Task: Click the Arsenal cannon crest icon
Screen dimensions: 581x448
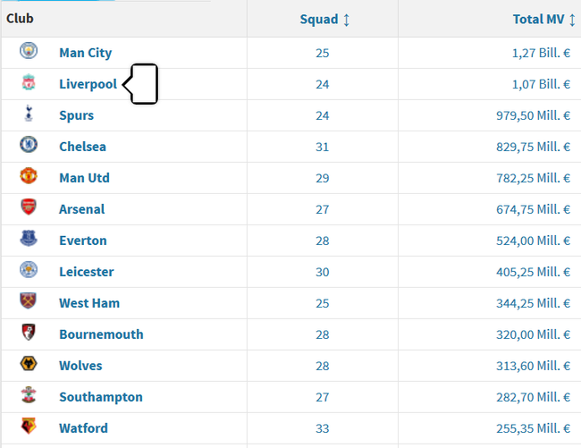Action: coord(29,207)
